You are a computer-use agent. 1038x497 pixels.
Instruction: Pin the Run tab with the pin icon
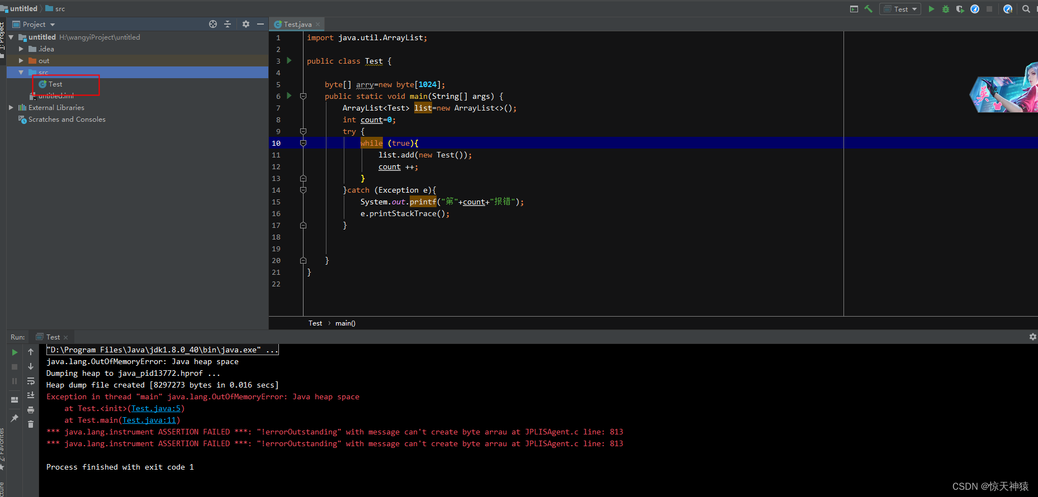15,418
